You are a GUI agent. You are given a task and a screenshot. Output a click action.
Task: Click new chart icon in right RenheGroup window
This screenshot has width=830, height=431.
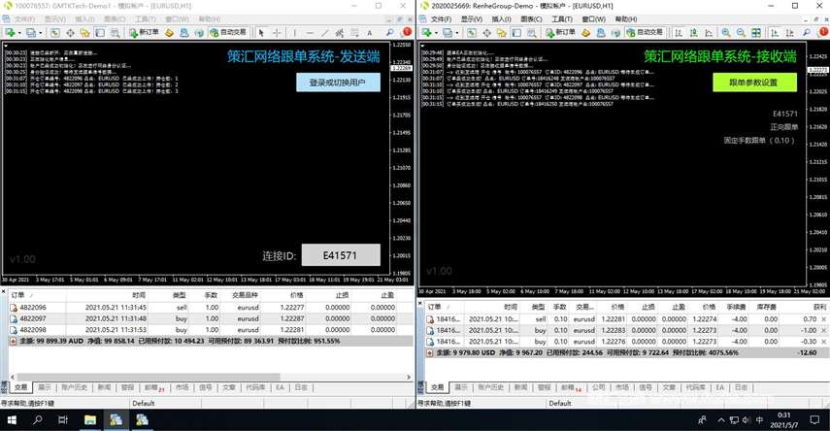tap(426, 33)
